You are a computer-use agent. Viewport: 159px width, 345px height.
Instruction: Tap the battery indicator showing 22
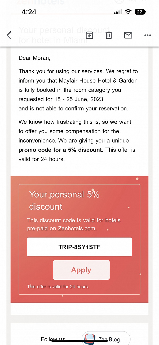[x=140, y=12]
